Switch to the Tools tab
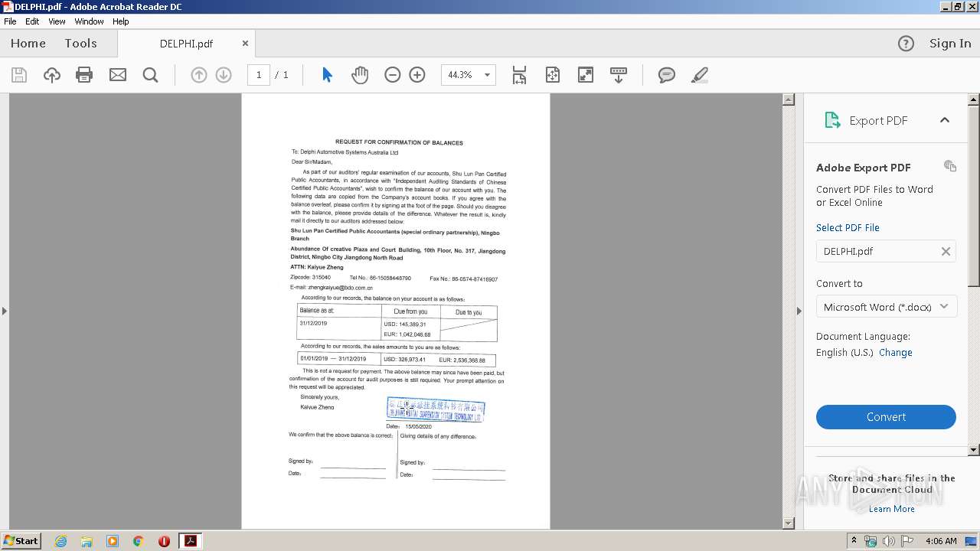The width and height of the screenshot is (980, 551). pos(80,44)
